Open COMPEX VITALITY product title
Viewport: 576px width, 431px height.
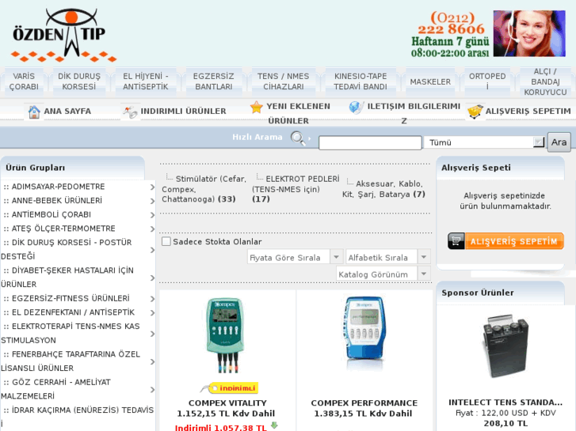point(227,403)
